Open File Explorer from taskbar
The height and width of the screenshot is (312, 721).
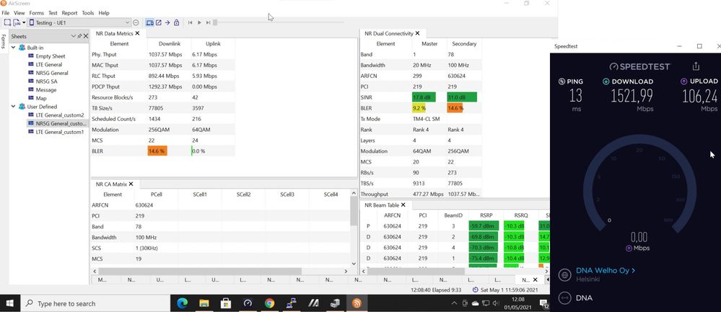204,303
